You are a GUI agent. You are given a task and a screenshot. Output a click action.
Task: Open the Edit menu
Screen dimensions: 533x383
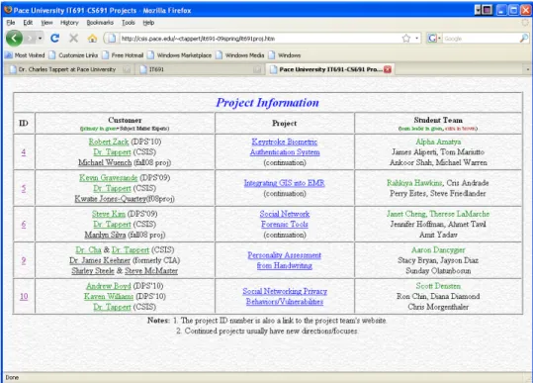pyautogui.click(x=28, y=23)
